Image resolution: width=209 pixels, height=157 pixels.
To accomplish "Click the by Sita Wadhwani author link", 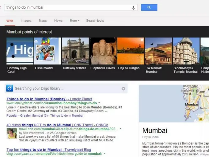I will click(x=31, y=133).
